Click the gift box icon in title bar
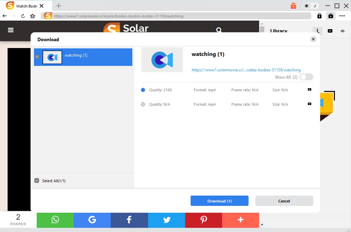 point(294,6)
